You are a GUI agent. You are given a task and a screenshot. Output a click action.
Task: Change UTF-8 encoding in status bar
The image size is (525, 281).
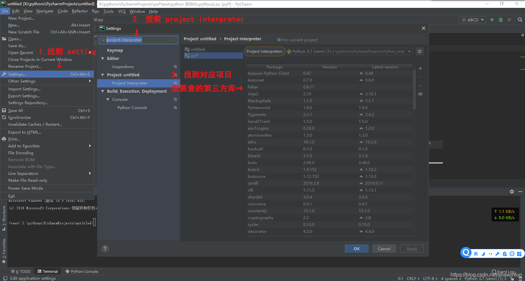tap(430, 278)
